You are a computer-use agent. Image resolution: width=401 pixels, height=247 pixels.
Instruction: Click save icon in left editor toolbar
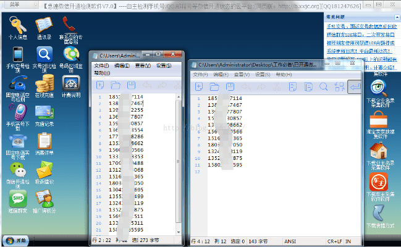(x=131, y=85)
